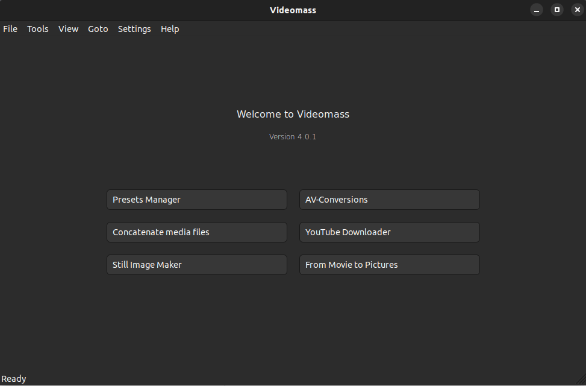Viewport: 586px width, 386px height.
Task: Open the AV-Conversions panel
Action: 390,200
